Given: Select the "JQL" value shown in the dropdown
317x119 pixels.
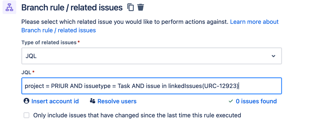Looking at the screenshot, I should pos(31,56).
